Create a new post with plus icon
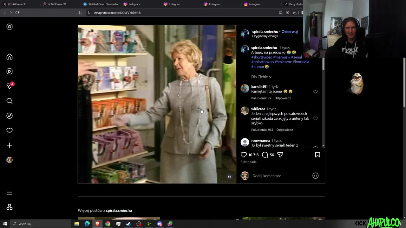The image size is (406, 228). [x=10, y=145]
